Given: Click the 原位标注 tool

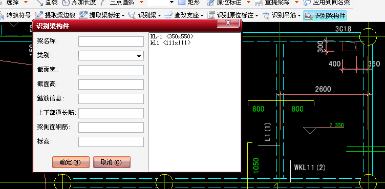Looking at the screenshot, I should 224,3.
